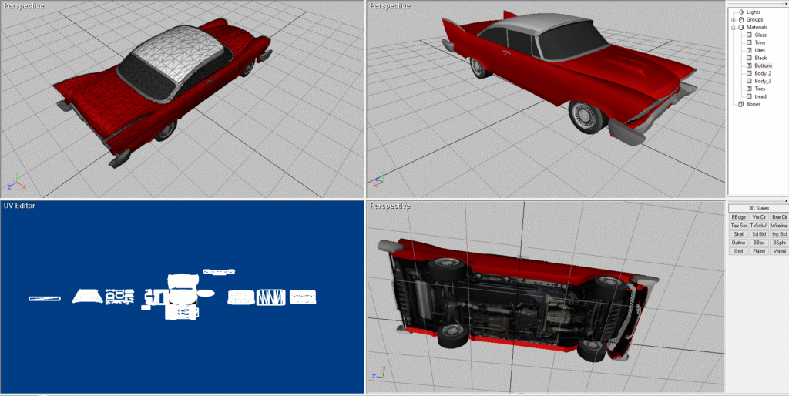789x396 pixels.
Task: Expand the Groups tree node
Action: pyautogui.click(x=734, y=19)
